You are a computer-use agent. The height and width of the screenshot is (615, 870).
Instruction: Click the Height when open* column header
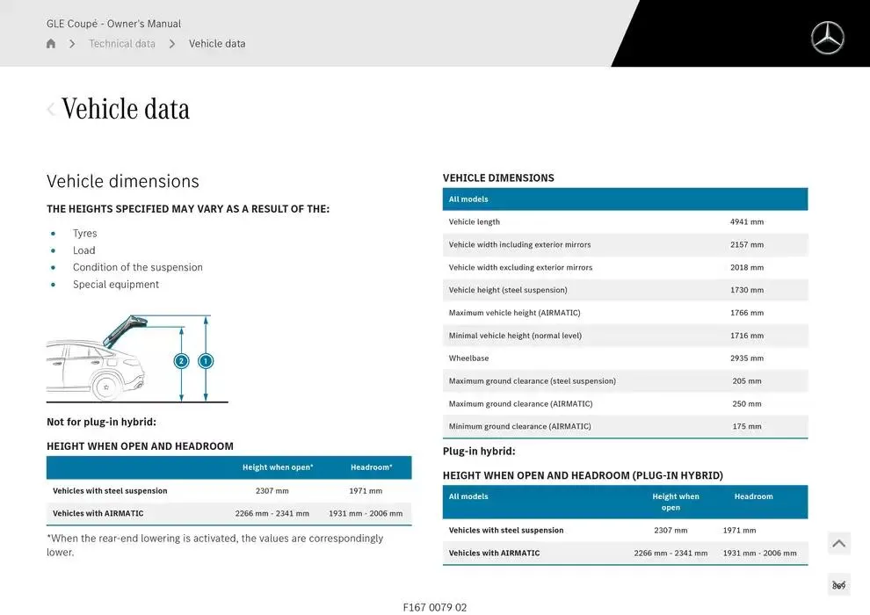point(278,467)
